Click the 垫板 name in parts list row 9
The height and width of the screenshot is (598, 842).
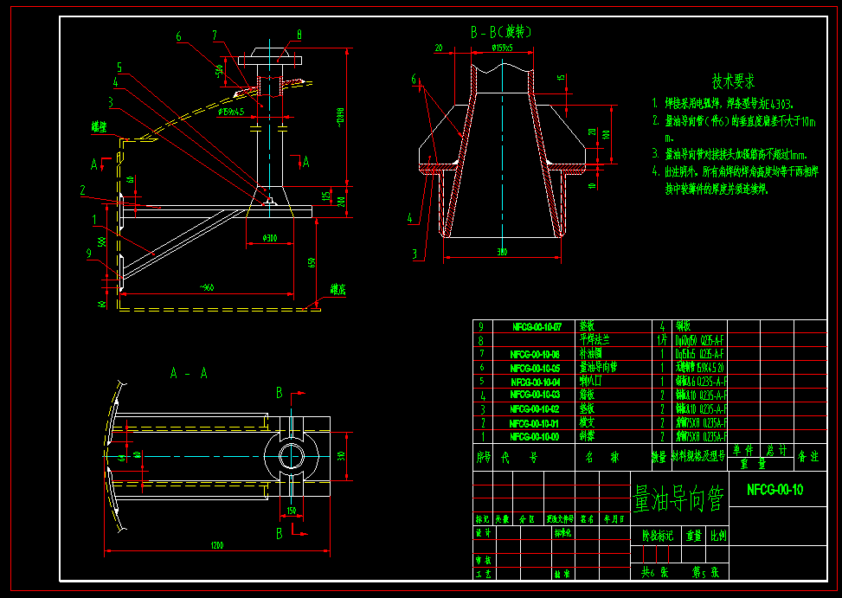pos(587,326)
